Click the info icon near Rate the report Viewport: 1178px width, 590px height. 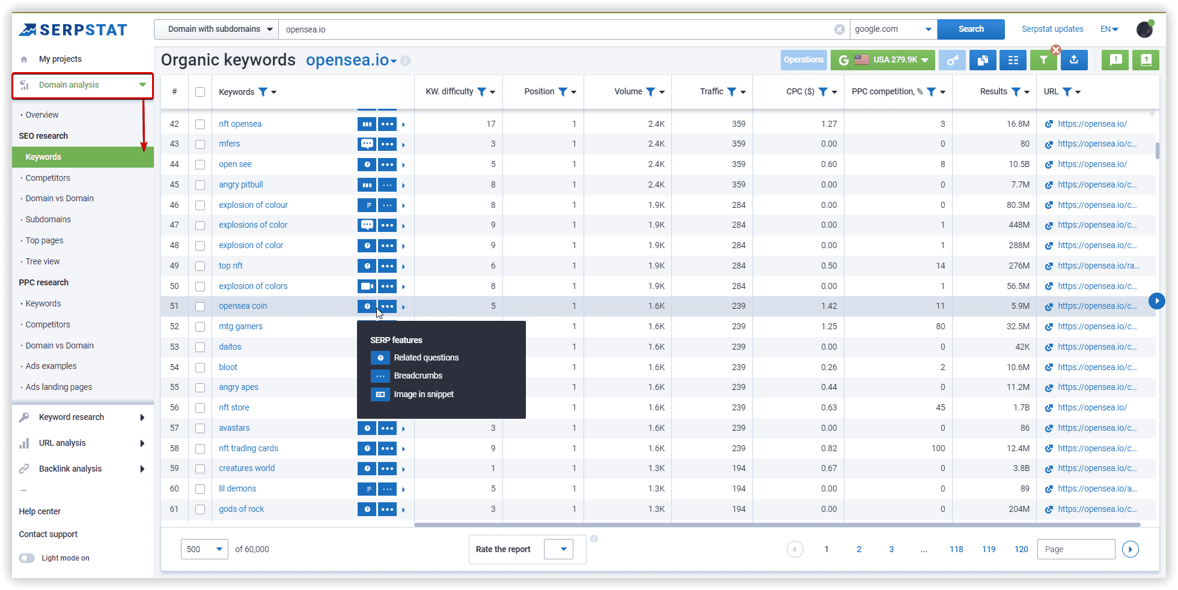point(594,539)
